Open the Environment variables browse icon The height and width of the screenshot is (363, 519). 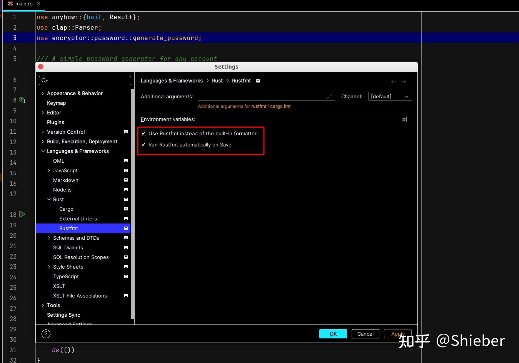coord(404,119)
